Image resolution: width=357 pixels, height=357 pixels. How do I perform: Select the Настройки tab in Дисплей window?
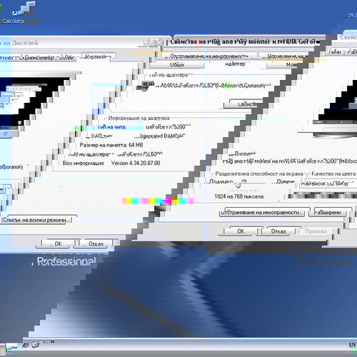point(98,56)
